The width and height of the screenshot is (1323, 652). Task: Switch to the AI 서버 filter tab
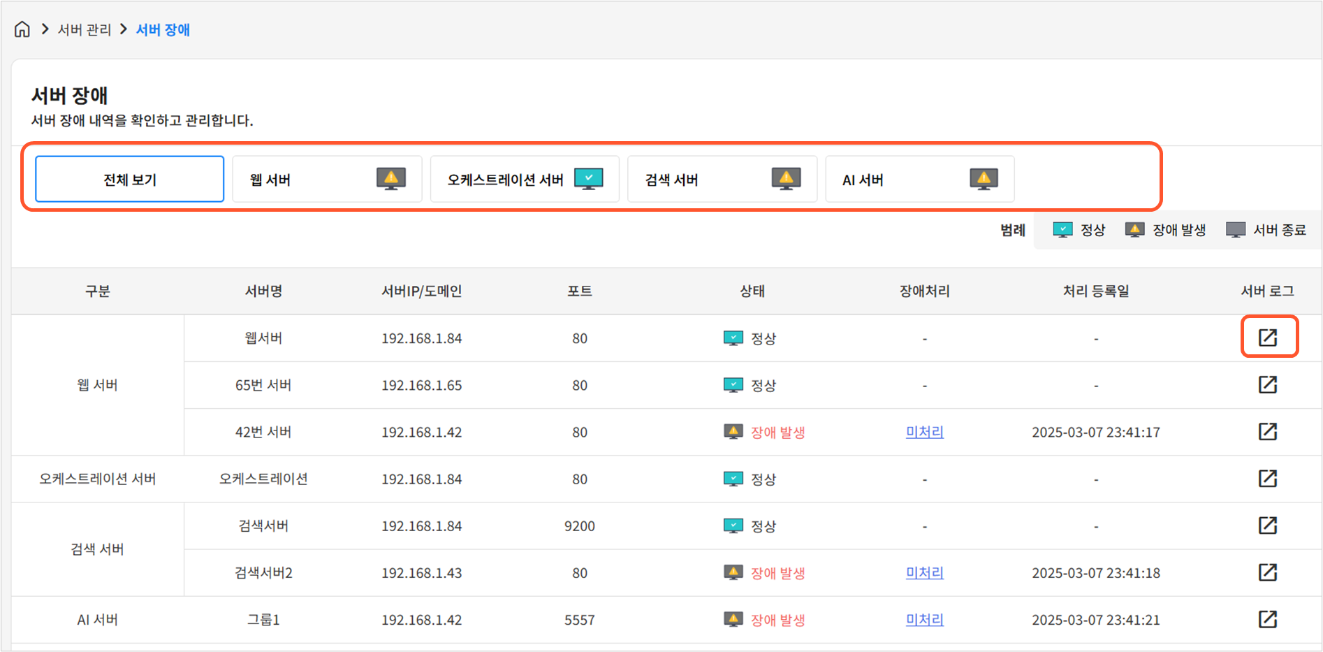click(x=919, y=180)
